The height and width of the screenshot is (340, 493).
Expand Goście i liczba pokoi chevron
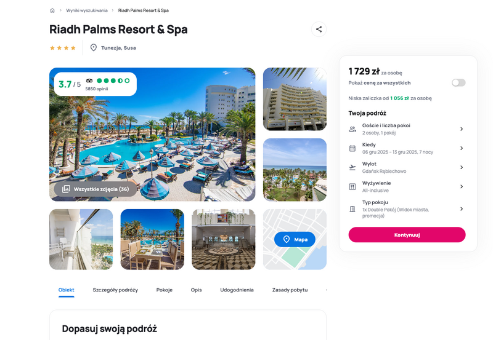[x=462, y=129]
